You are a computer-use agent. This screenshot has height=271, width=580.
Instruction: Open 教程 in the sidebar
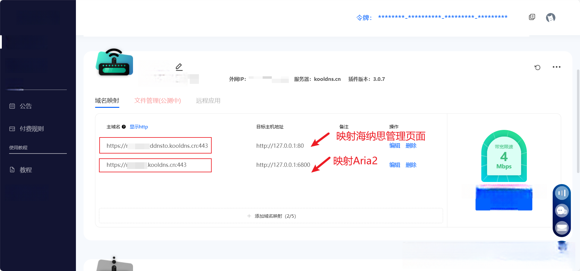pos(26,170)
